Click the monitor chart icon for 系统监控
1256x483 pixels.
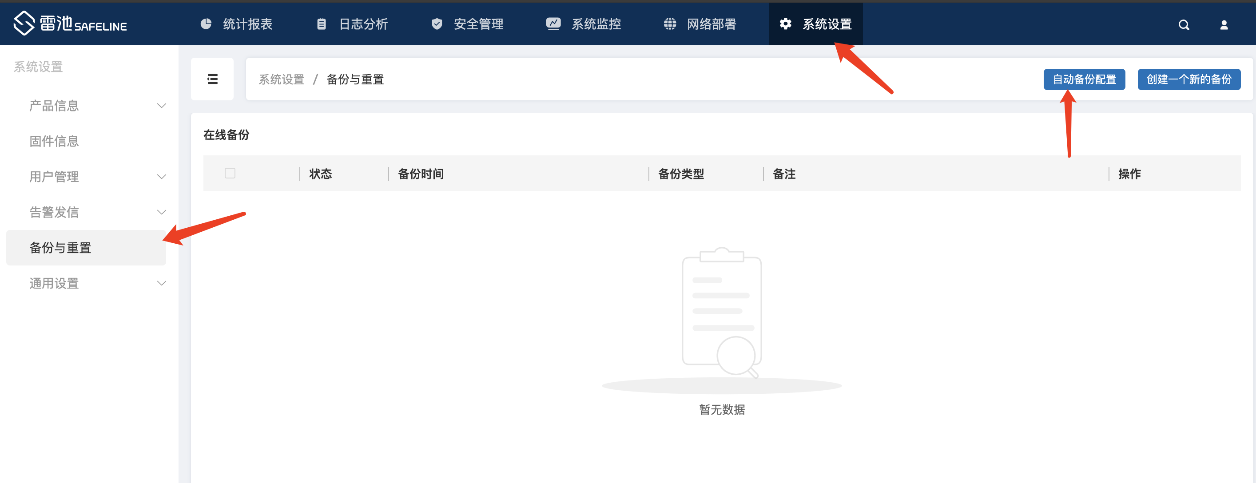click(553, 24)
